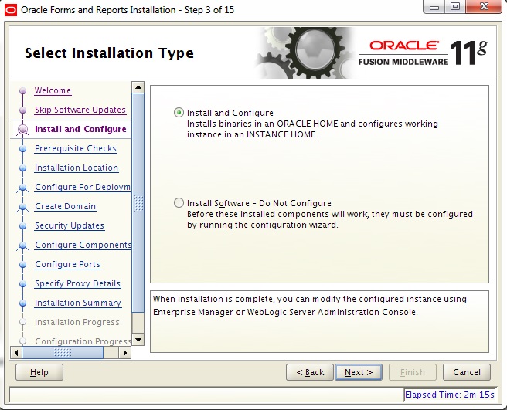The height and width of the screenshot is (410, 507).
Task: Open the Create Domain step
Action: point(65,207)
